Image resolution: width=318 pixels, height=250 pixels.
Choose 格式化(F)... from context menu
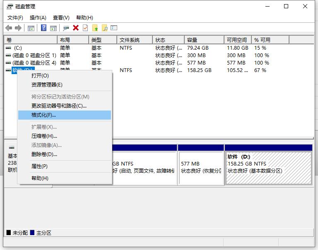click(x=43, y=115)
